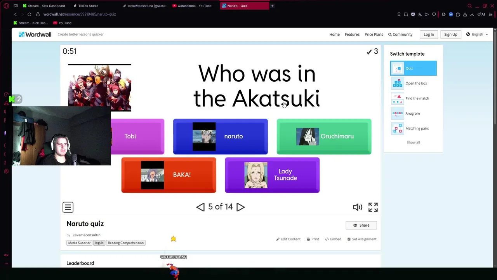
Task: Choose the BAKA! answer
Action: point(169,175)
